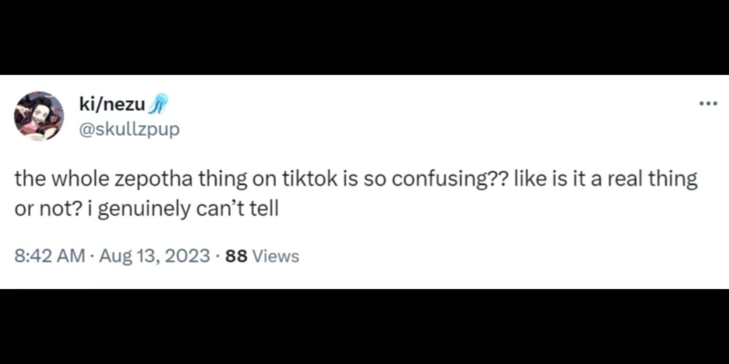Click the circular profile picture image
Screen dimensions: 729x364
38,115
